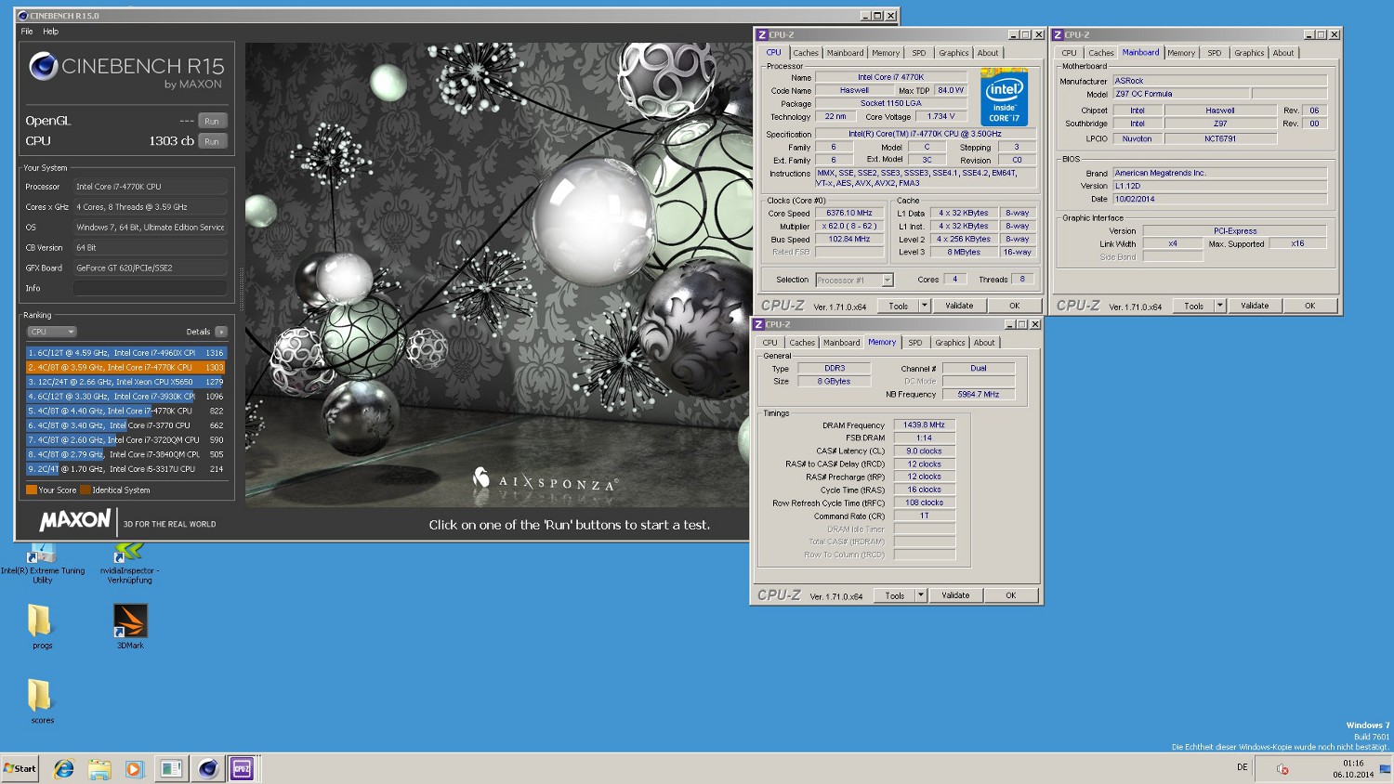Open Windows Explorer from taskbar

[x=99, y=769]
